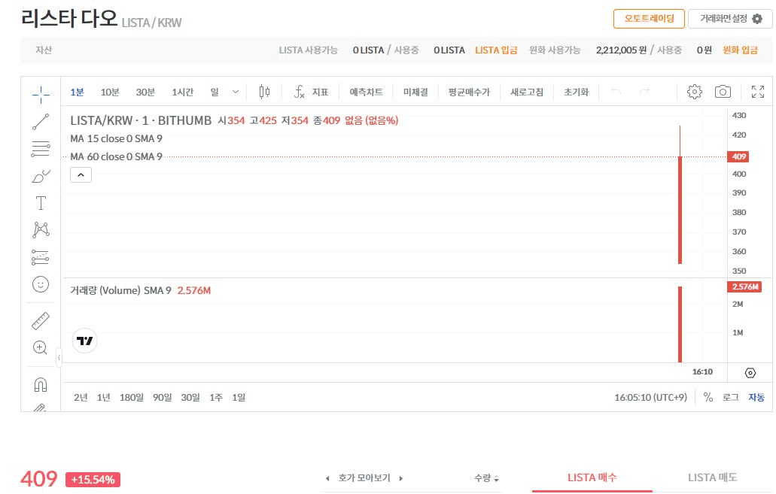
Task: Set chart range to 90일
Action: coord(163,398)
